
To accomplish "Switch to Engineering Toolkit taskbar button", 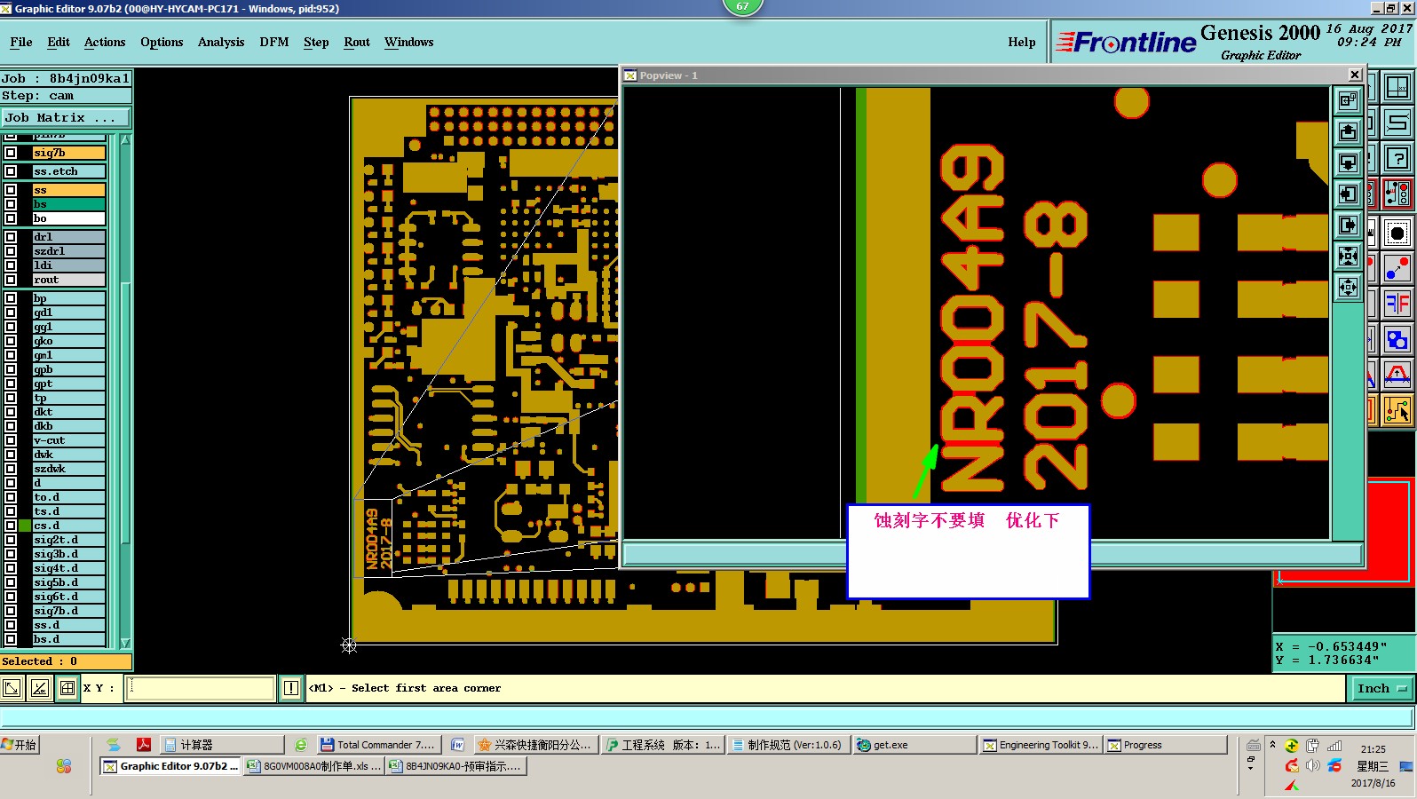I will (1041, 745).
